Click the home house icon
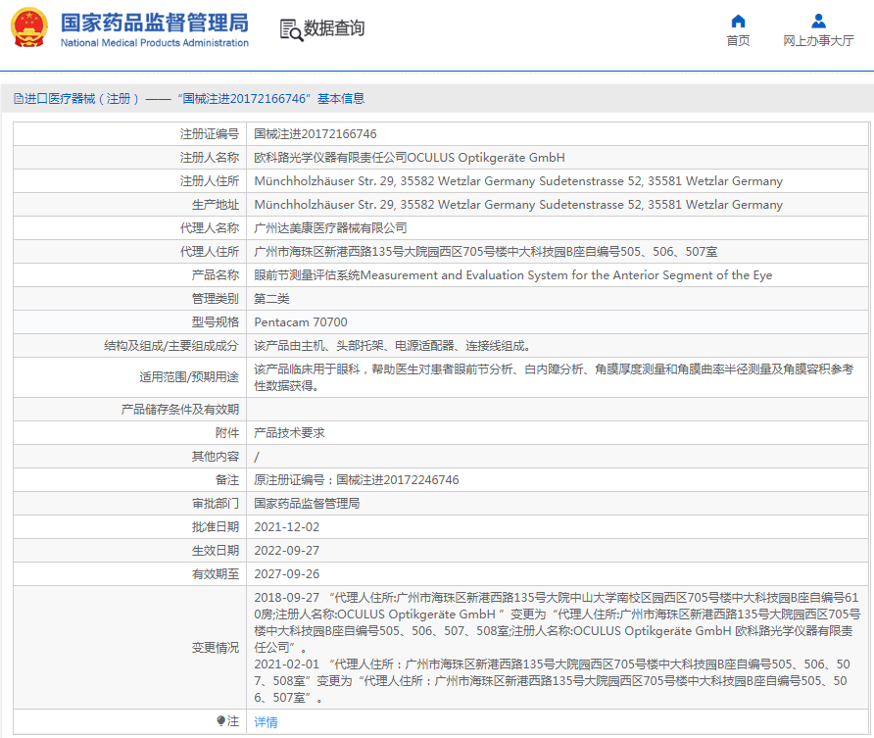874x738 pixels. click(x=738, y=21)
